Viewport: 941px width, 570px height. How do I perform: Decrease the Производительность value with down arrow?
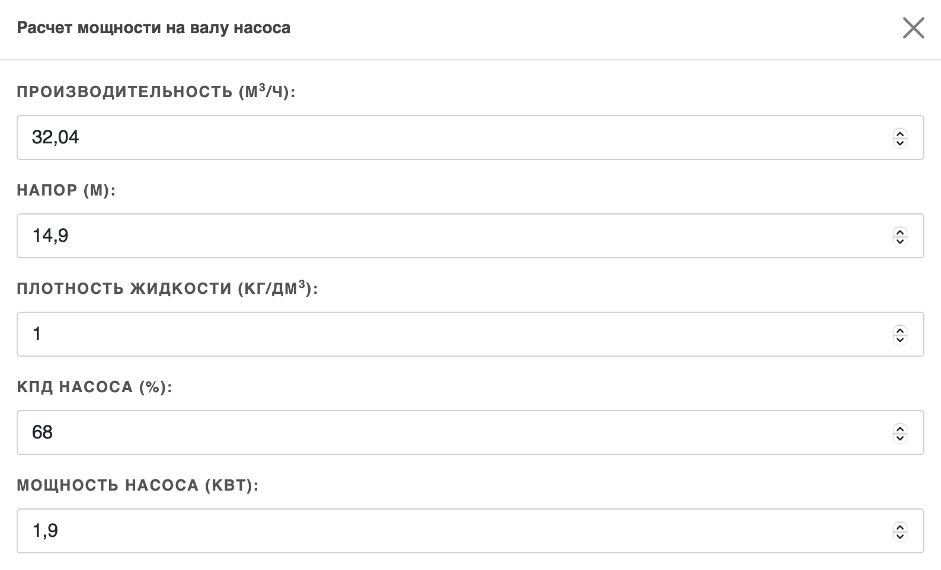(x=900, y=143)
